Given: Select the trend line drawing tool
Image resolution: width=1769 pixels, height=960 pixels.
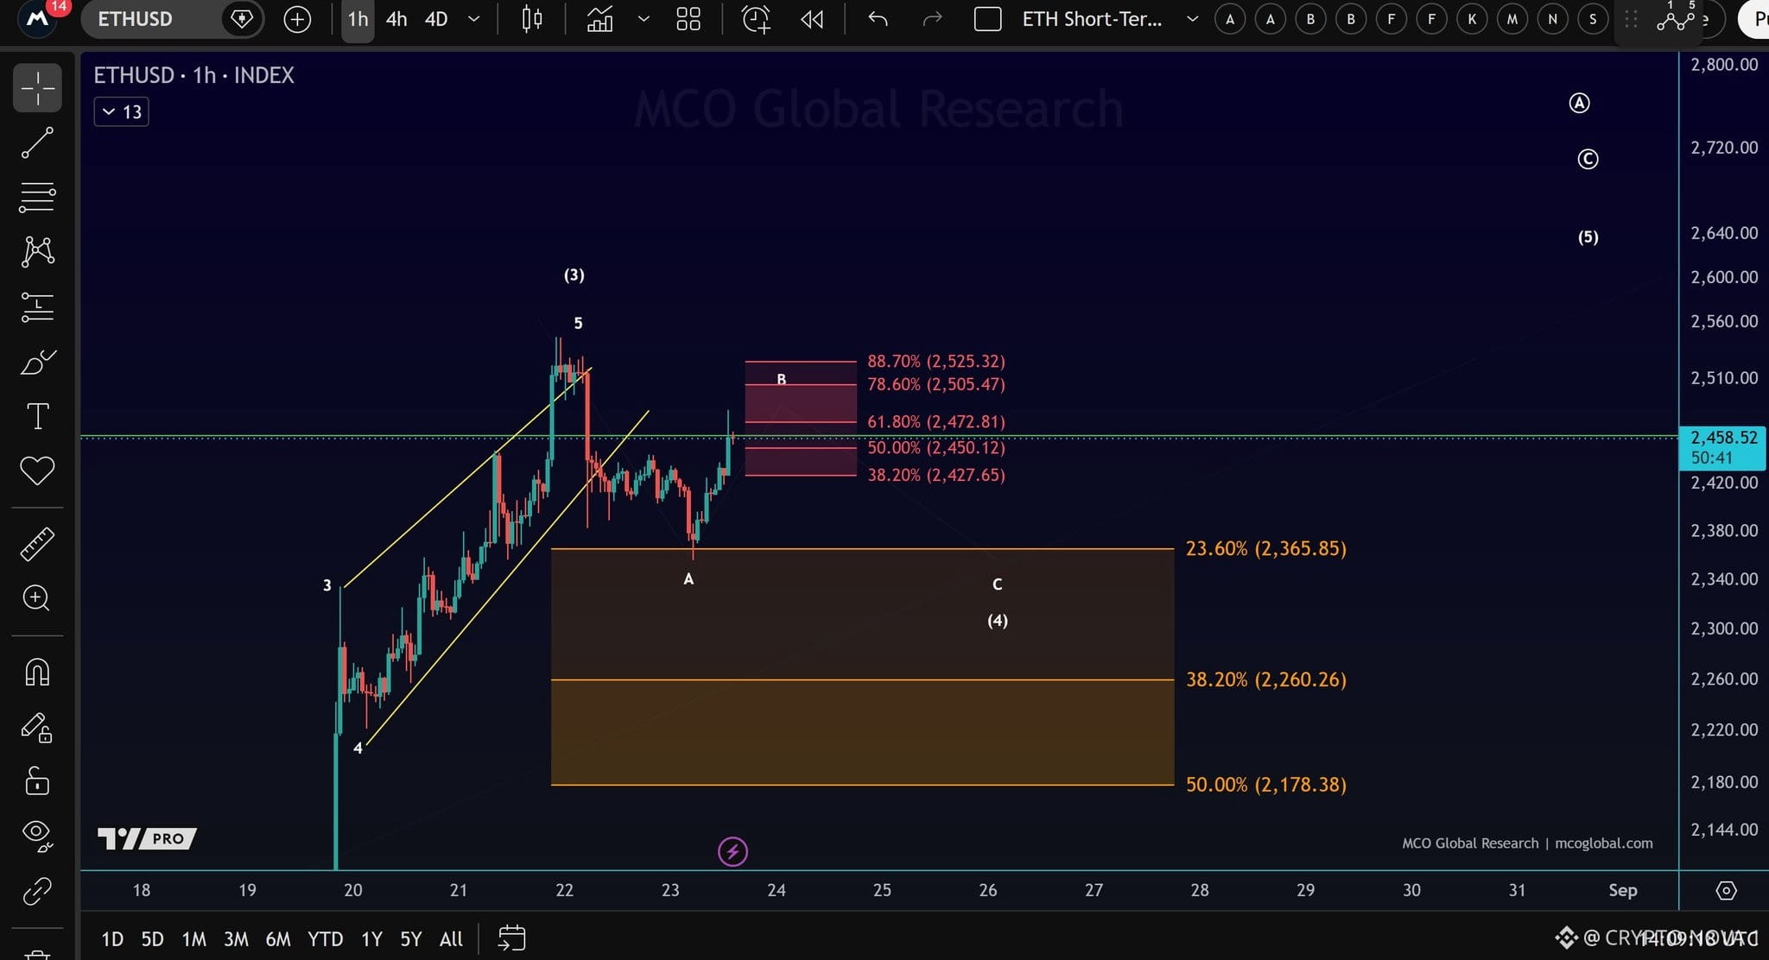Looking at the screenshot, I should pyautogui.click(x=37, y=142).
